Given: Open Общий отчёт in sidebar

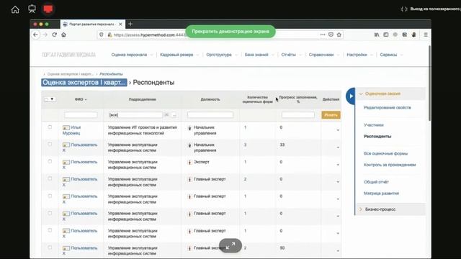Looking at the screenshot, I should click(376, 182).
